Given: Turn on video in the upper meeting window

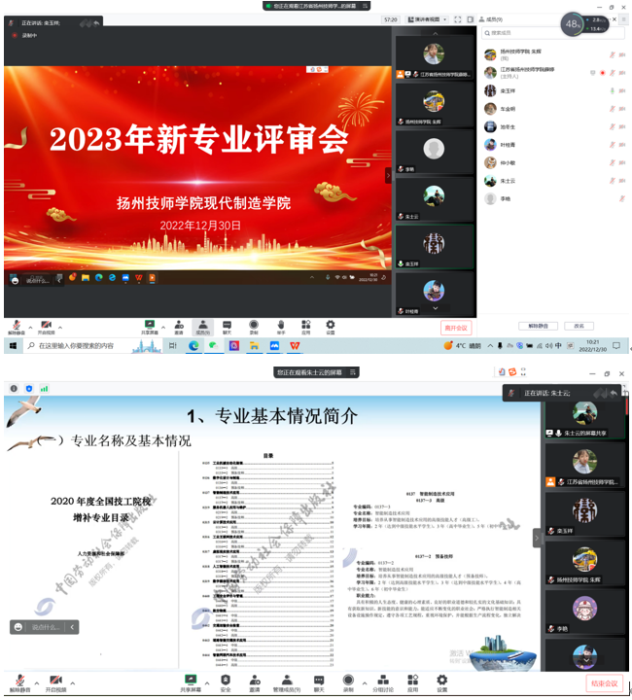Looking at the screenshot, I should point(46,328).
